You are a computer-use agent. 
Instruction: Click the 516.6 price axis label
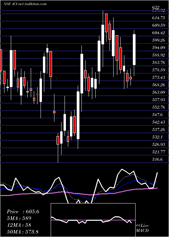158,159
